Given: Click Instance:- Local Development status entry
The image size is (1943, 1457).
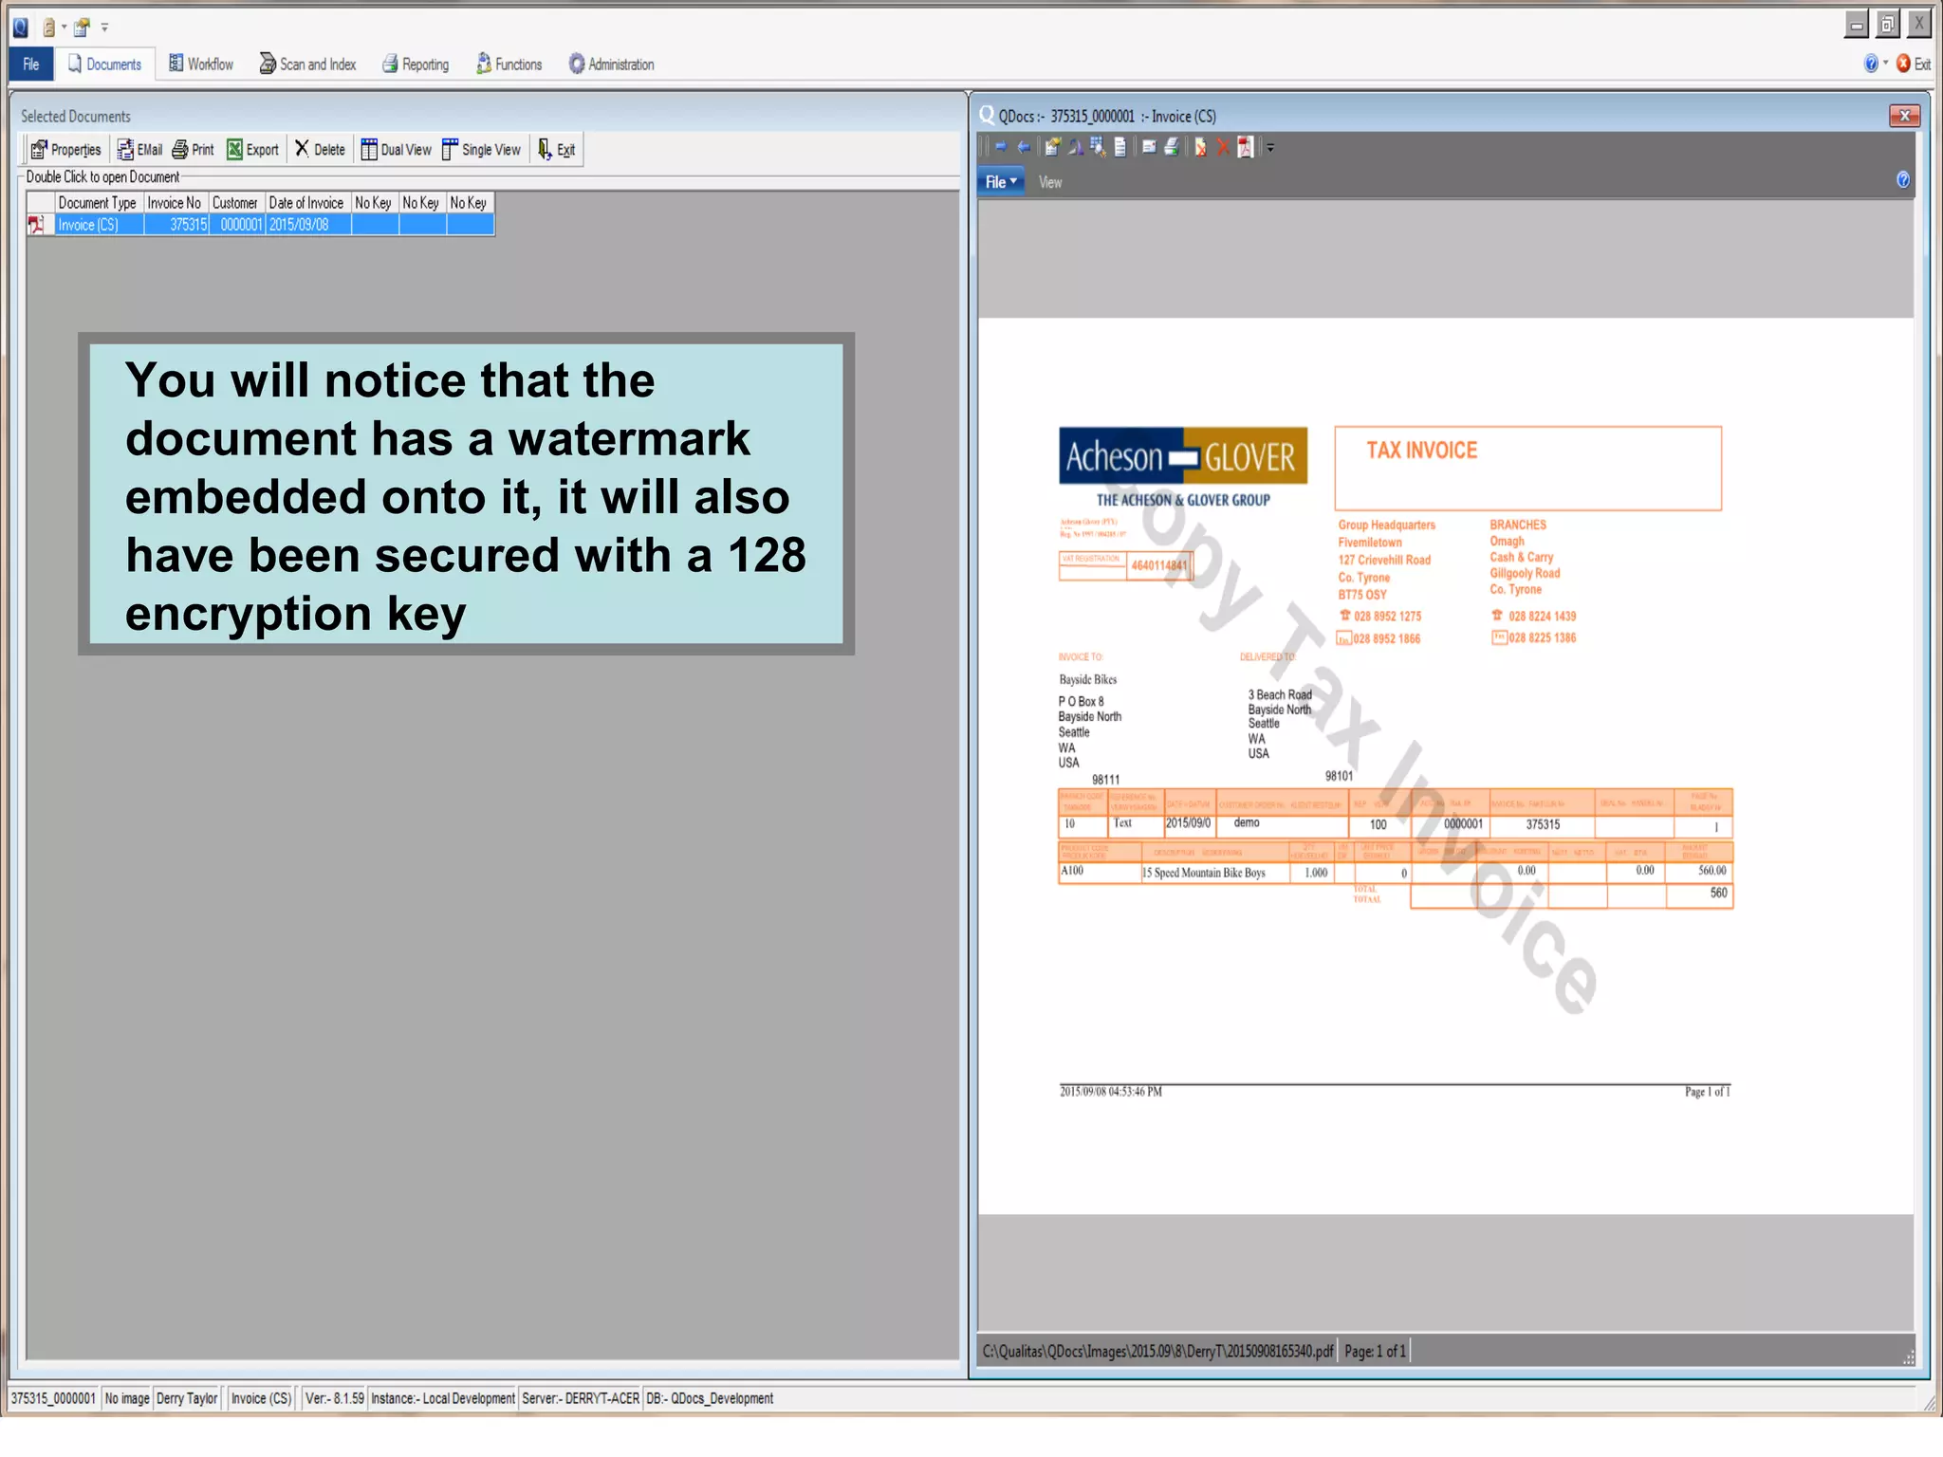Looking at the screenshot, I should (442, 1398).
